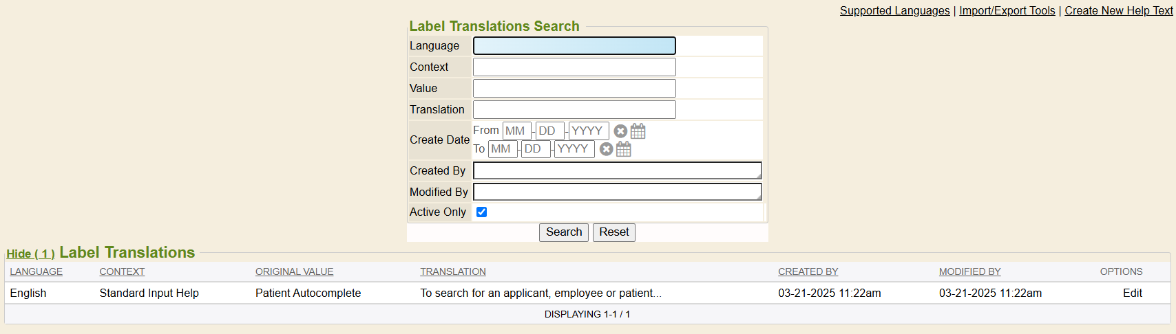Open Supported Languages page
The height and width of the screenshot is (334, 1176).
[x=894, y=10]
